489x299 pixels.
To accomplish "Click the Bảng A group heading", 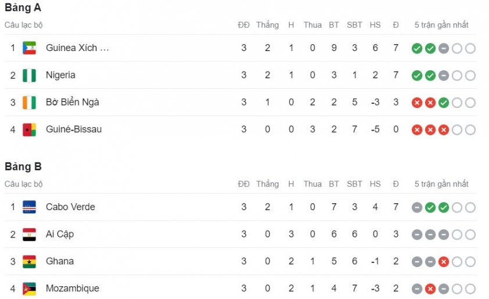I will tap(23, 8).
